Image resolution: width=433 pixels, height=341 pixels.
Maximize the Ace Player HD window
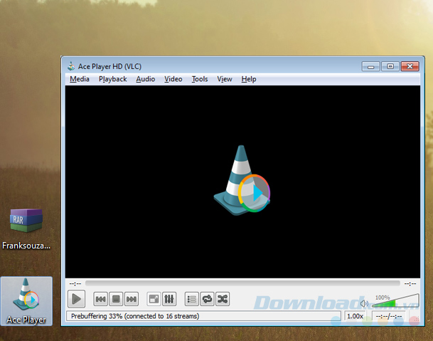click(x=390, y=66)
